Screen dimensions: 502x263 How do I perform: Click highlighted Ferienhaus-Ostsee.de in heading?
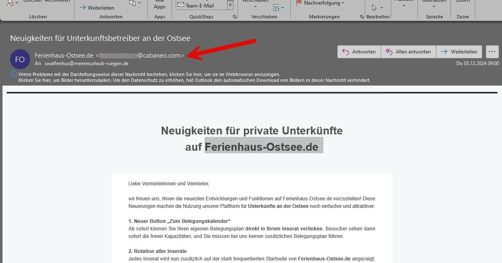click(x=261, y=147)
